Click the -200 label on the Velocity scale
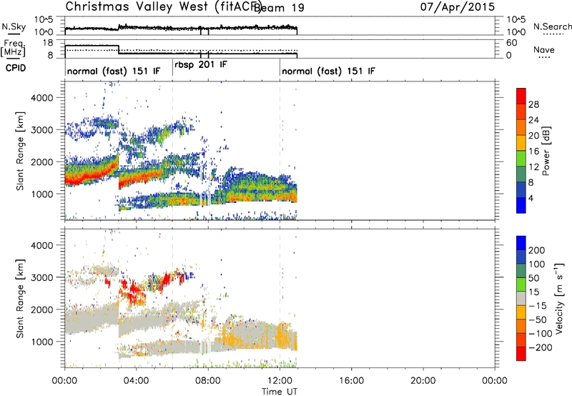 click(x=540, y=347)
